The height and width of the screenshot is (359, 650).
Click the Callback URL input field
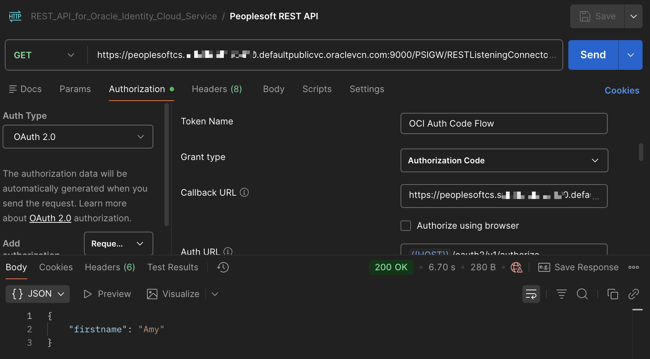[504, 196]
